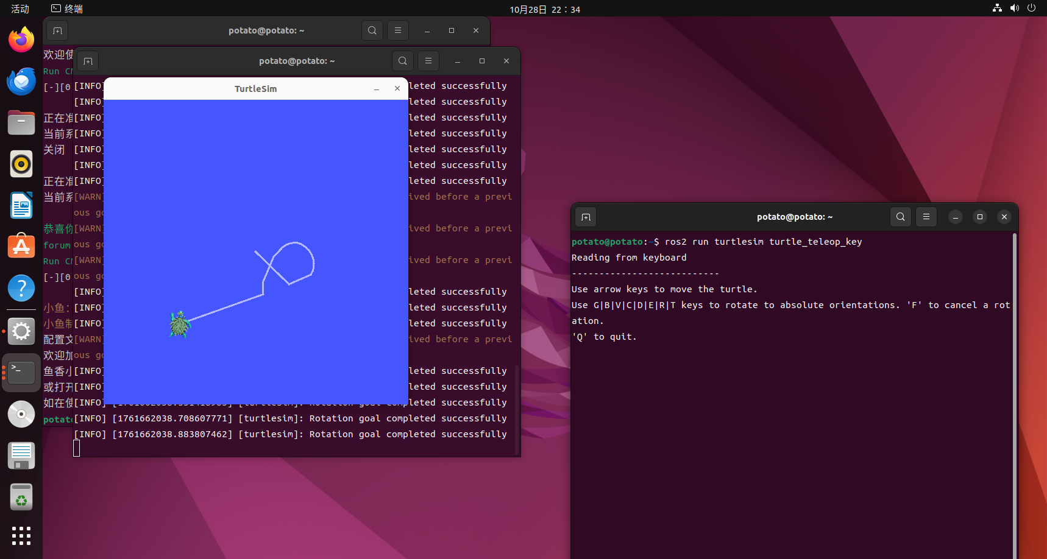Open Settings from the dock
The width and height of the screenshot is (1047, 559).
(21, 331)
